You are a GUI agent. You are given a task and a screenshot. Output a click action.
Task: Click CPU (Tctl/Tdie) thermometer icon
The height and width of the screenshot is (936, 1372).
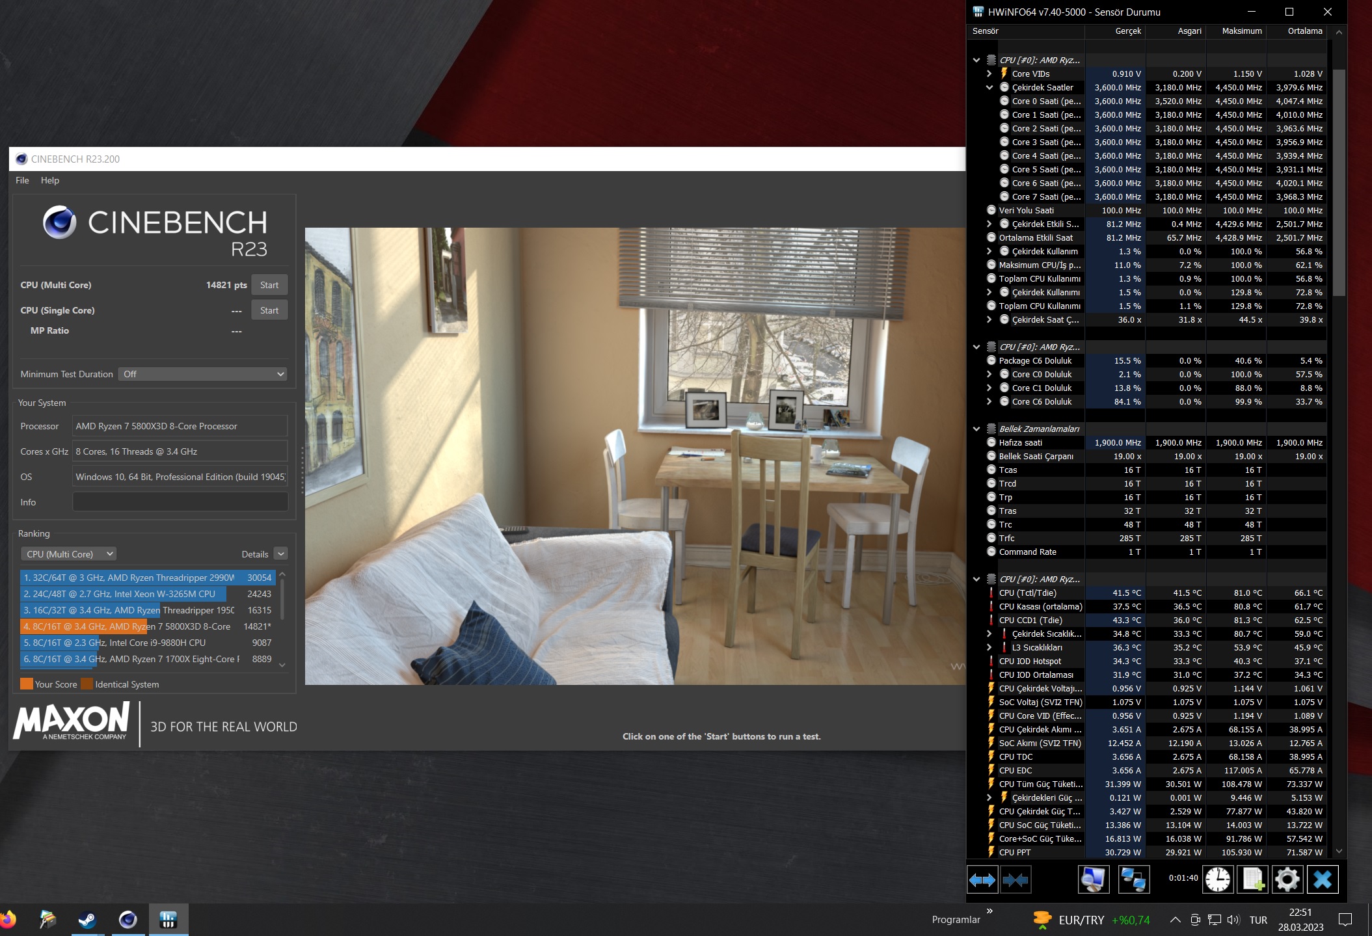point(991,593)
